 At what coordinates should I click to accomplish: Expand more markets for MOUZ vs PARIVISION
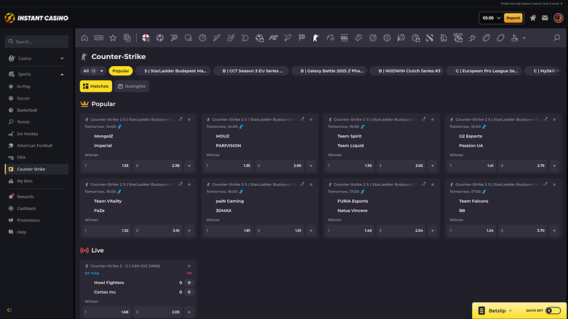pyautogui.click(x=310, y=166)
